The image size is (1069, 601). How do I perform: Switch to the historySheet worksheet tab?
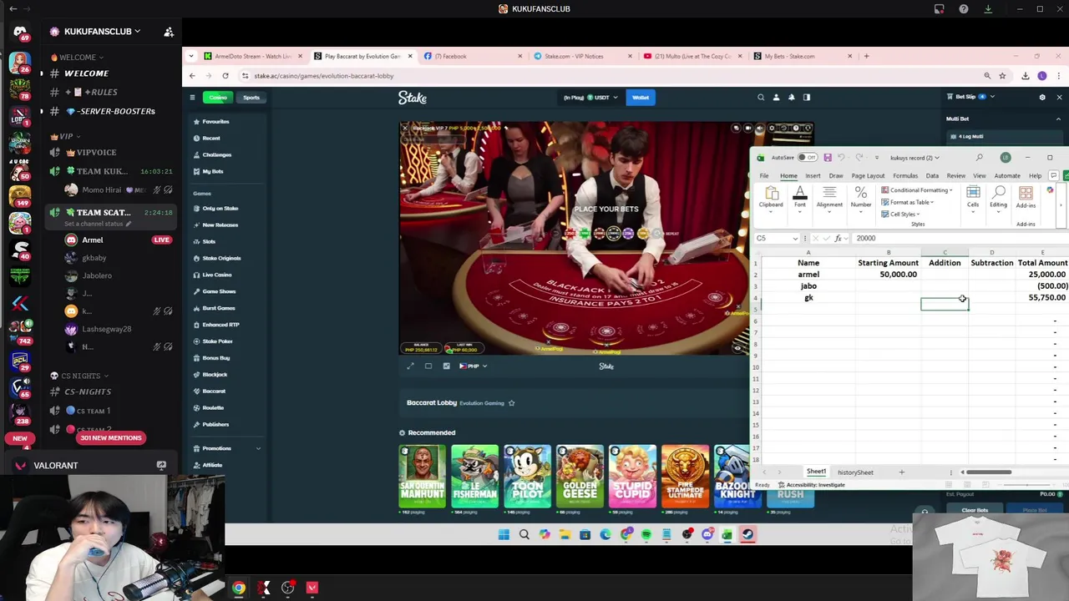coord(855,472)
